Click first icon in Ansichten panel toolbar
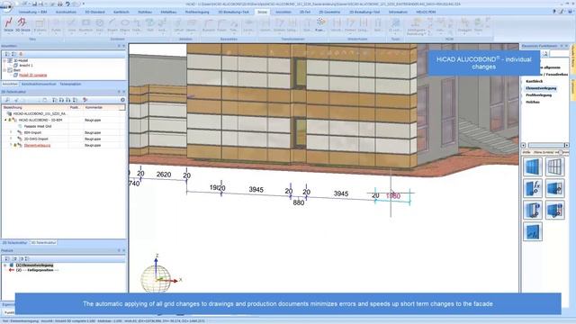Screen dimensions: 576x324 7,54
